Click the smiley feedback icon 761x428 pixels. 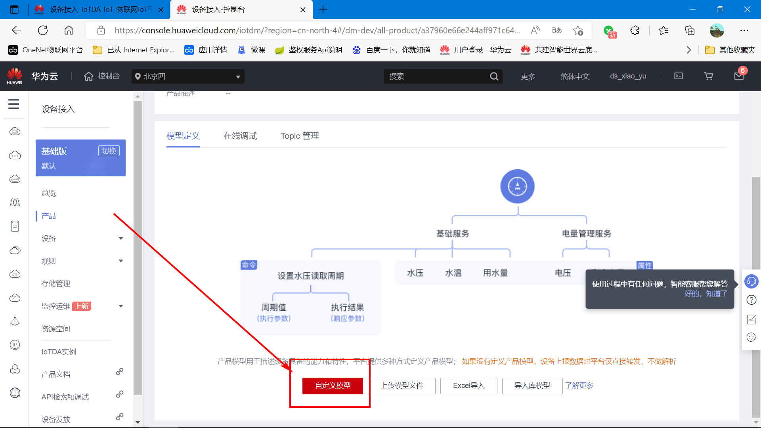click(x=751, y=337)
